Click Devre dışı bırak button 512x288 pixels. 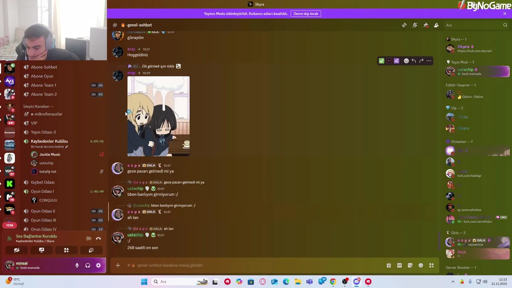click(306, 14)
